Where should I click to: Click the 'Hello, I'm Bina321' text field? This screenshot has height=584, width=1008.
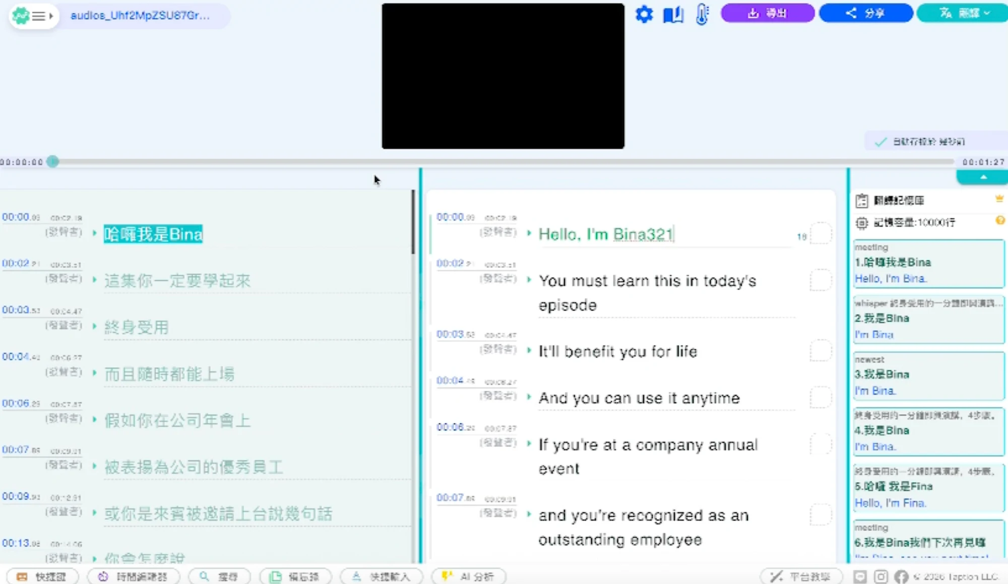665,235
